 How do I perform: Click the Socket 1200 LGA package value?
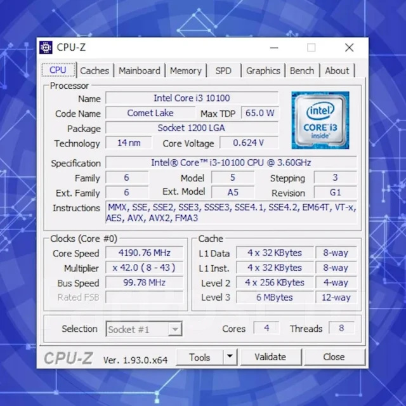click(192, 128)
